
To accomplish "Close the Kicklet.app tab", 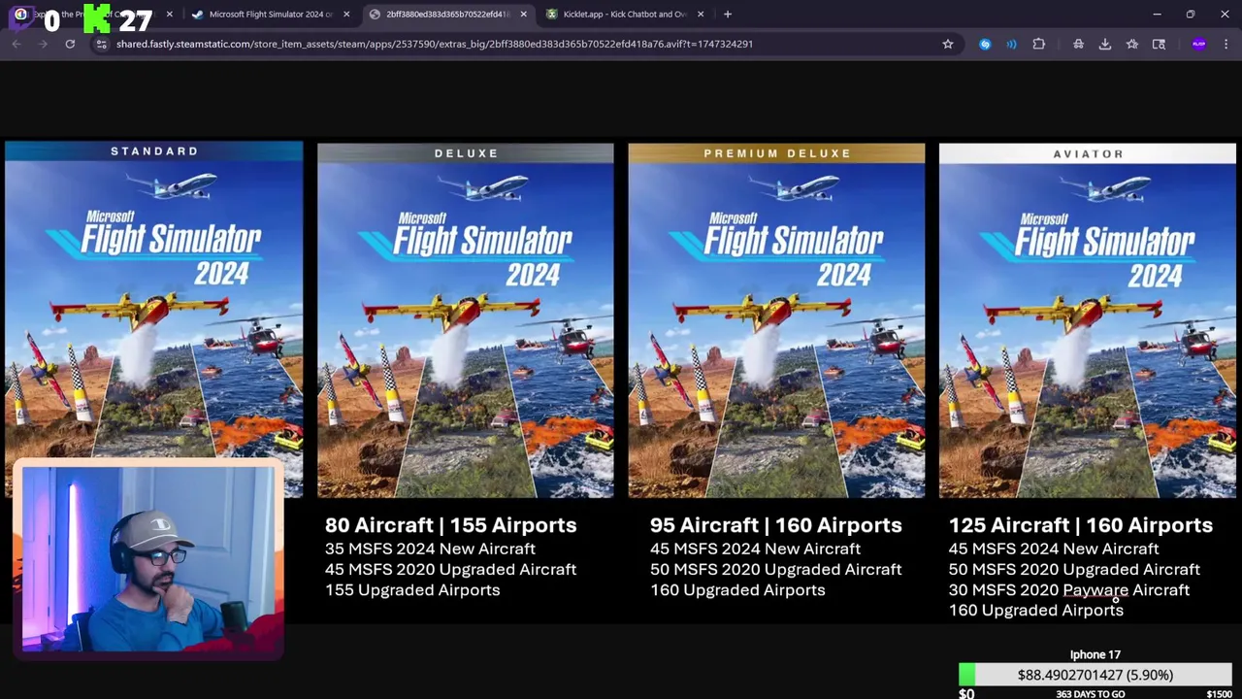I will point(701,14).
